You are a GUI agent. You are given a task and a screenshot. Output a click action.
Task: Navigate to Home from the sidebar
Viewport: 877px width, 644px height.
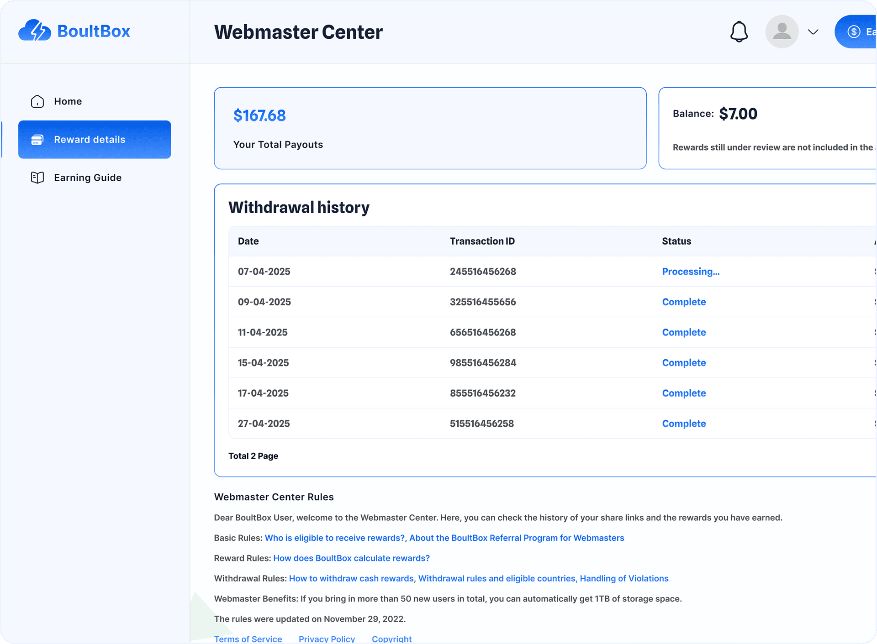point(68,101)
